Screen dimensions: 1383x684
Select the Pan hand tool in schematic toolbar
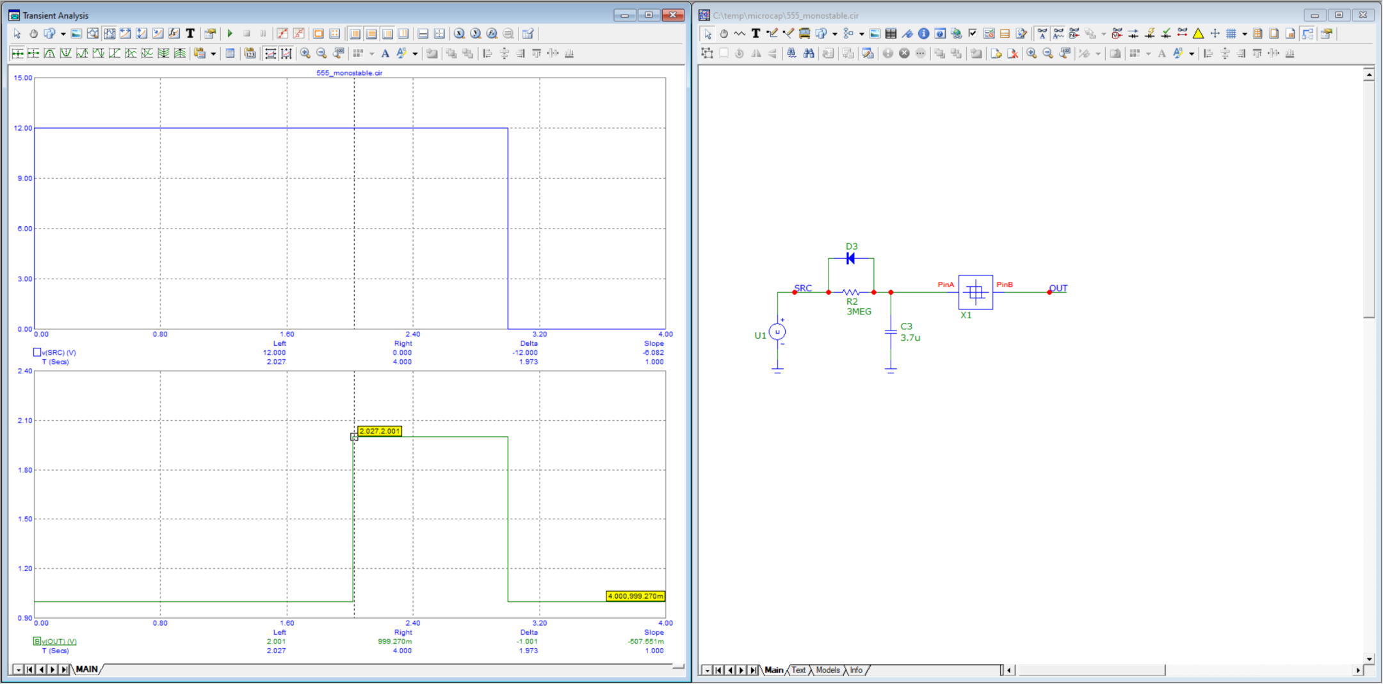(x=724, y=34)
